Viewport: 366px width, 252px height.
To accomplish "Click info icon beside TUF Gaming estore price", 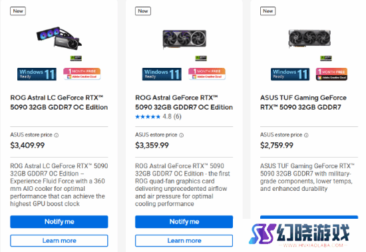I will pos(306,135).
